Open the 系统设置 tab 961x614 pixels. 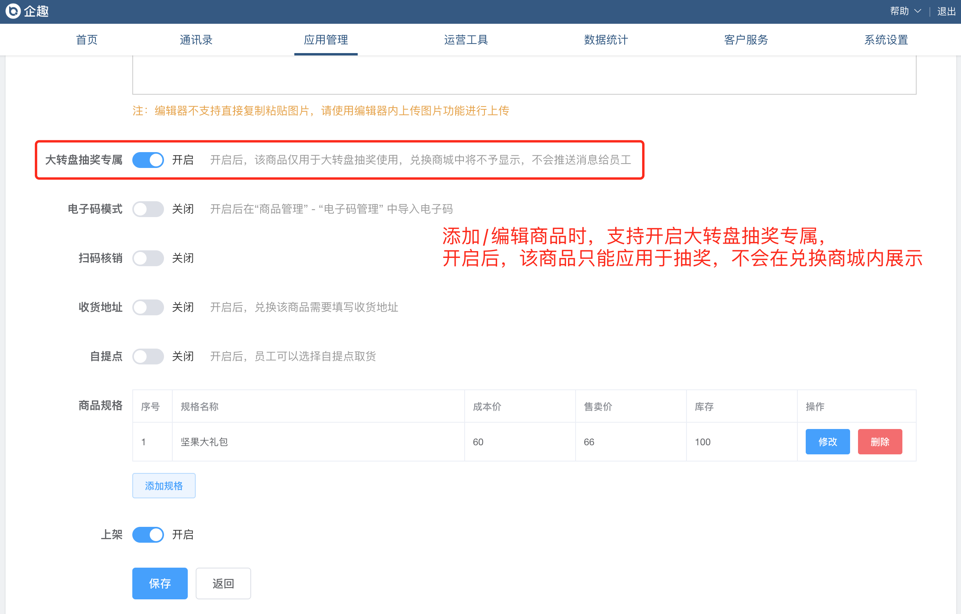[886, 40]
